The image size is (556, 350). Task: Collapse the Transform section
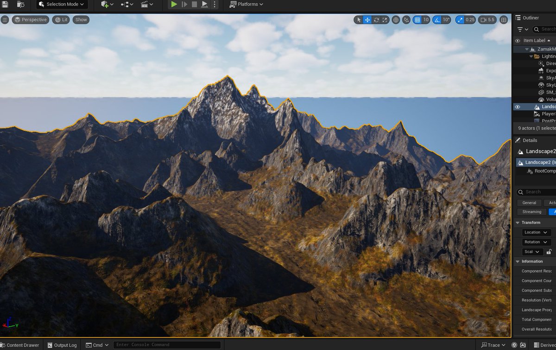click(518, 223)
